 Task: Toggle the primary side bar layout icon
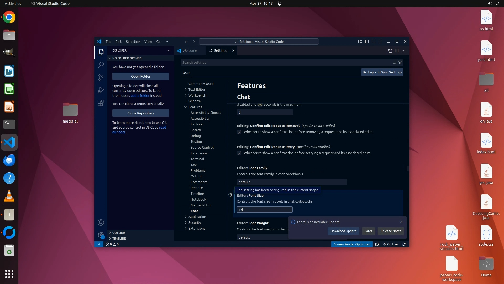(367, 42)
